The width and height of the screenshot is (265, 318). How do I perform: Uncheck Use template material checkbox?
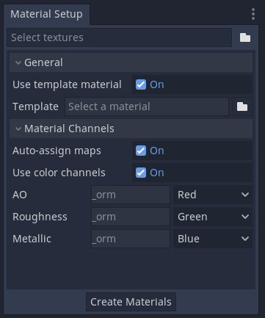[x=141, y=84]
